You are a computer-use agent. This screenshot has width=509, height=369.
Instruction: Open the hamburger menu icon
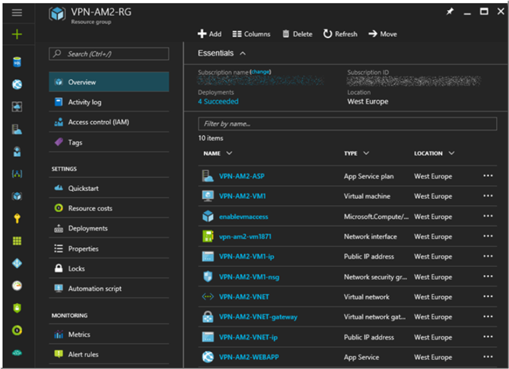[x=17, y=12]
